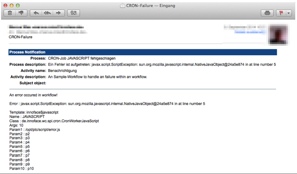Image resolution: width=297 pixels, height=174 pixels.
Task: Show related messages toolbar button
Action: point(74,13)
